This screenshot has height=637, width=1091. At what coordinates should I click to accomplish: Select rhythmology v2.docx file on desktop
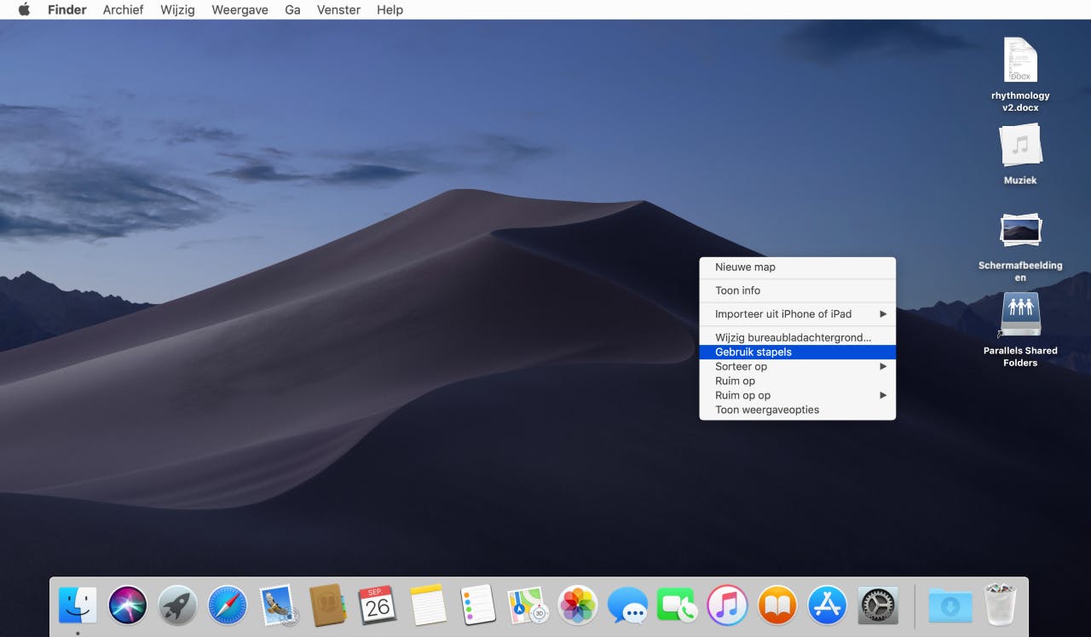click(1020, 75)
